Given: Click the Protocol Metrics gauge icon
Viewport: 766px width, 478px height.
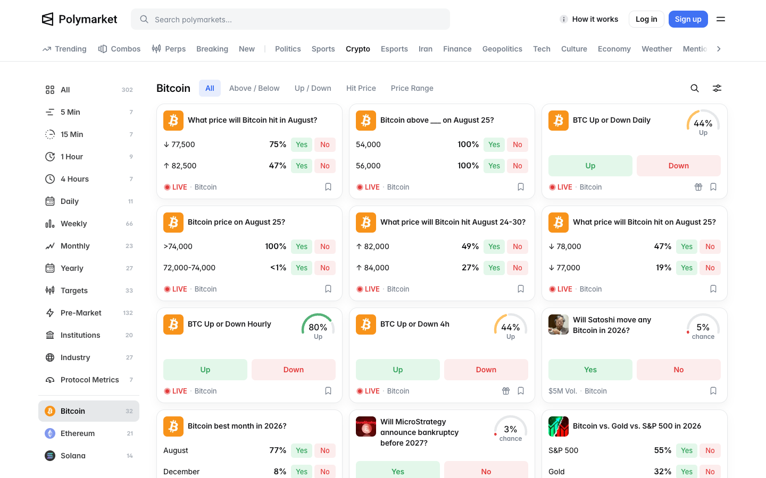Looking at the screenshot, I should (x=50, y=380).
